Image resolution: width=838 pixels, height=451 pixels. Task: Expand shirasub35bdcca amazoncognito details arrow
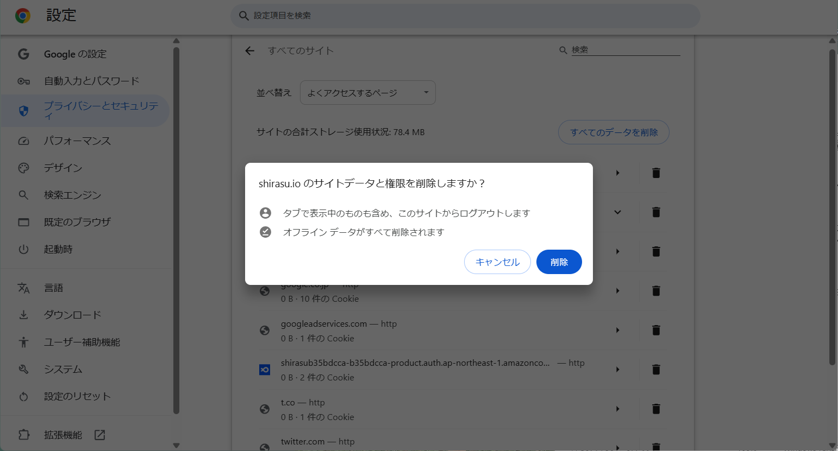pyautogui.click(x=617, y=370)
